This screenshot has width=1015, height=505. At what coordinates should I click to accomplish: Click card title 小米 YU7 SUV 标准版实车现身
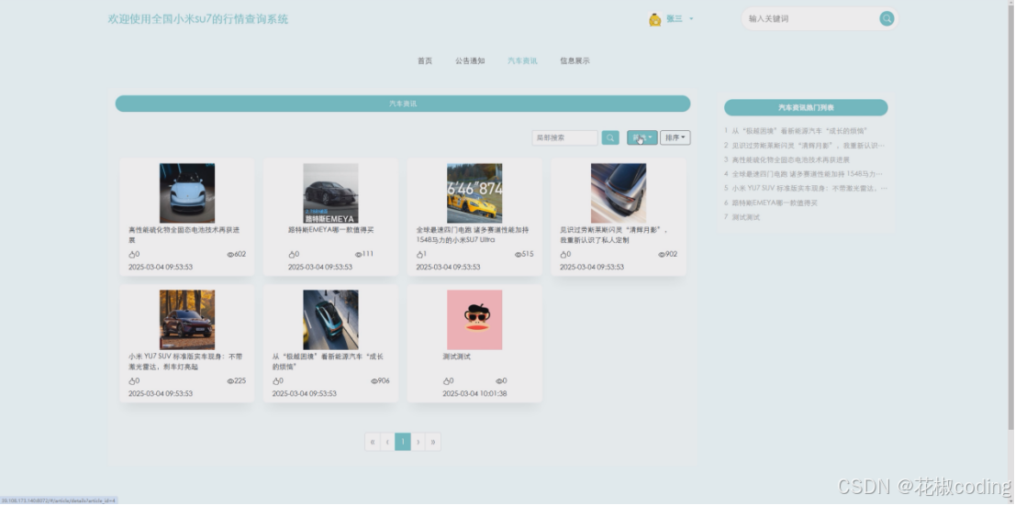185,361
